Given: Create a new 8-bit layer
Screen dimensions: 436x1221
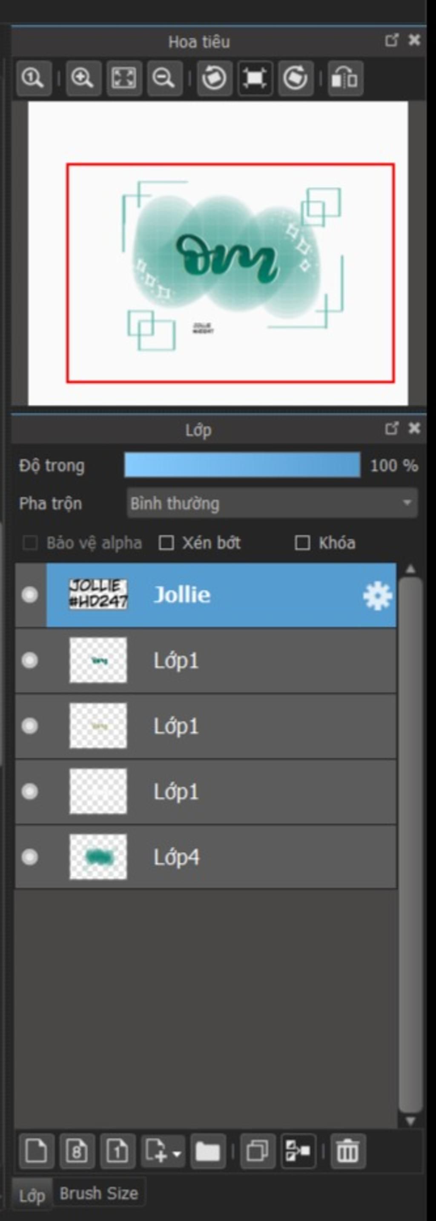Looking at the screenshot, I should pos(77,1150).
